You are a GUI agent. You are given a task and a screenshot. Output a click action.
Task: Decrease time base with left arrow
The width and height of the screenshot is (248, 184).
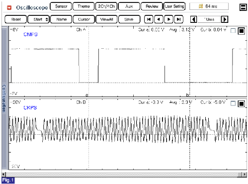[x=193, y=19]
